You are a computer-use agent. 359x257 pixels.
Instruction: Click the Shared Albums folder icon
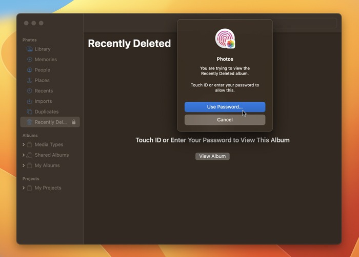click(30, 155)
